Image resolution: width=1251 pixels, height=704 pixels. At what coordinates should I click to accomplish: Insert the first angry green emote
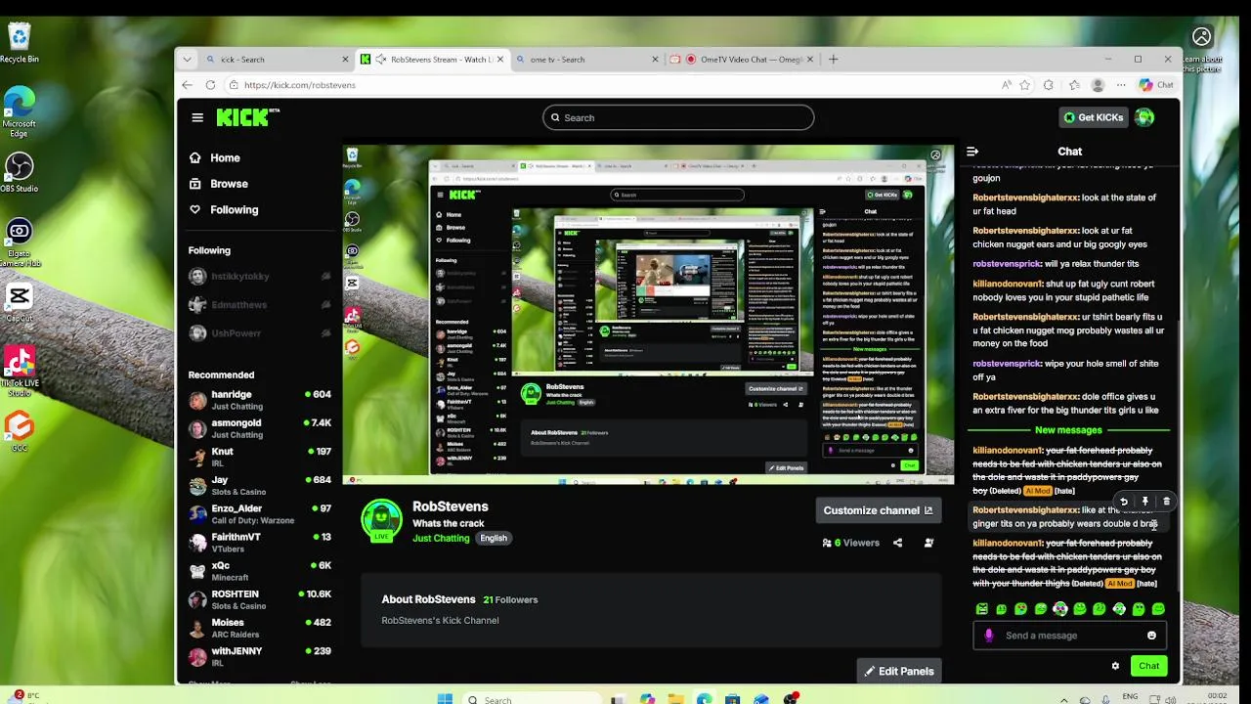(x=982, y=609)
